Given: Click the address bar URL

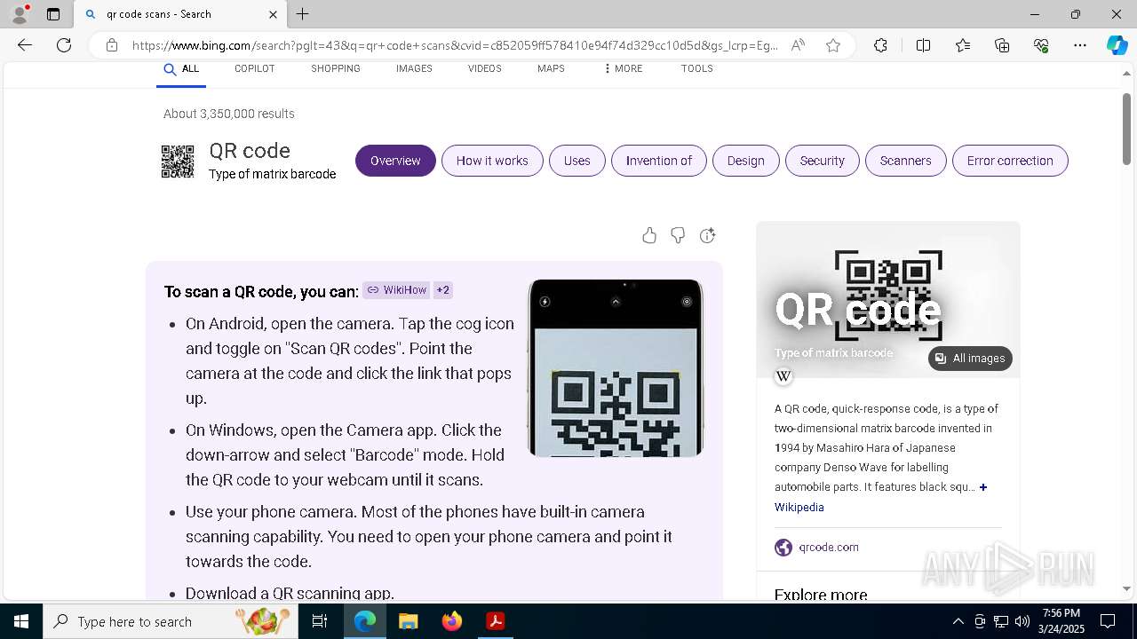Looking at the screenshot, I should click(x=455, y=45).
